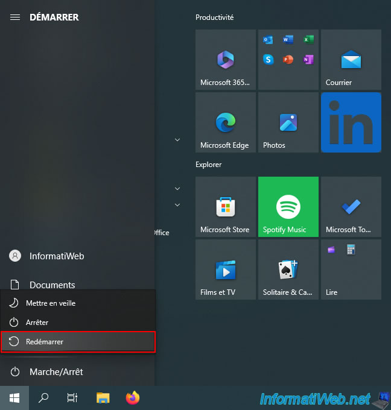This screenshot has width=391, height=410.
Task: Open the LinkedIn tile
Action: point(351,122)
